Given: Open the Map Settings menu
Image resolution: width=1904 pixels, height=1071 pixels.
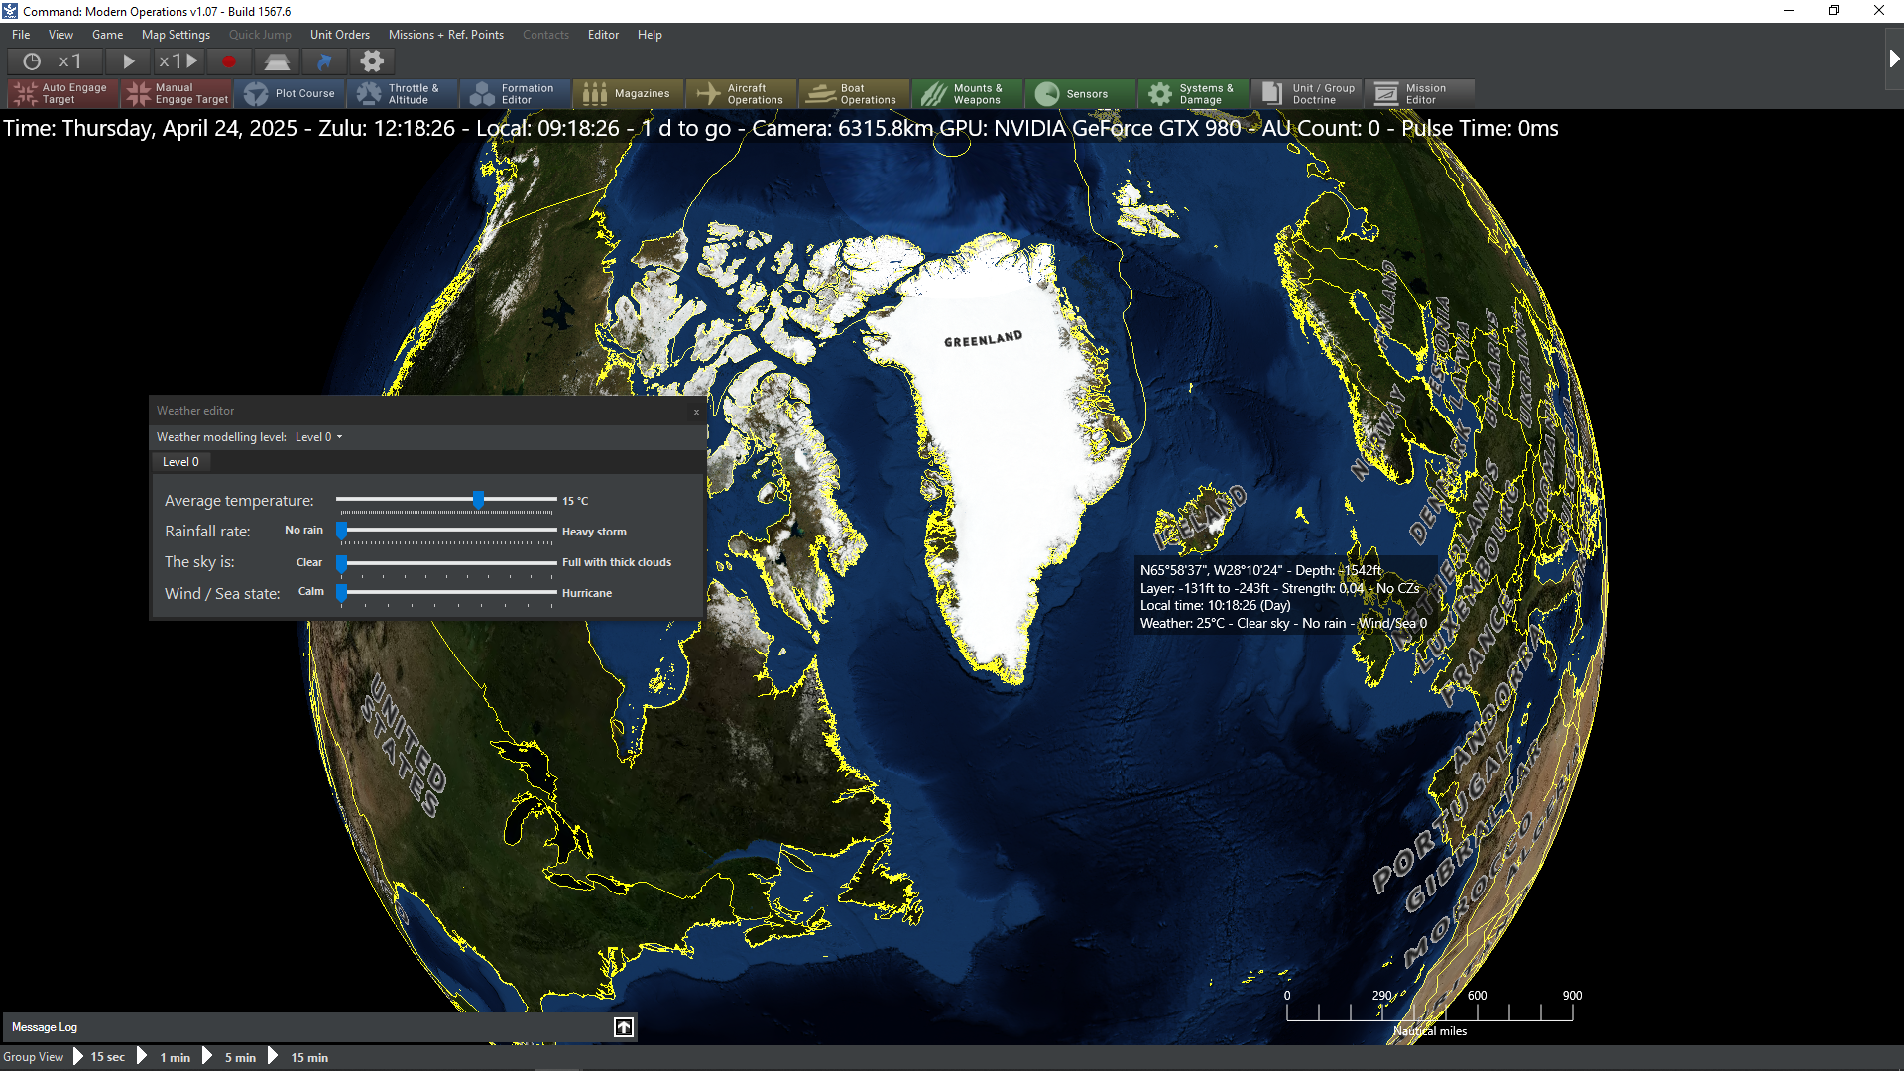Looking at the screenshot, I should pos(177,35).
